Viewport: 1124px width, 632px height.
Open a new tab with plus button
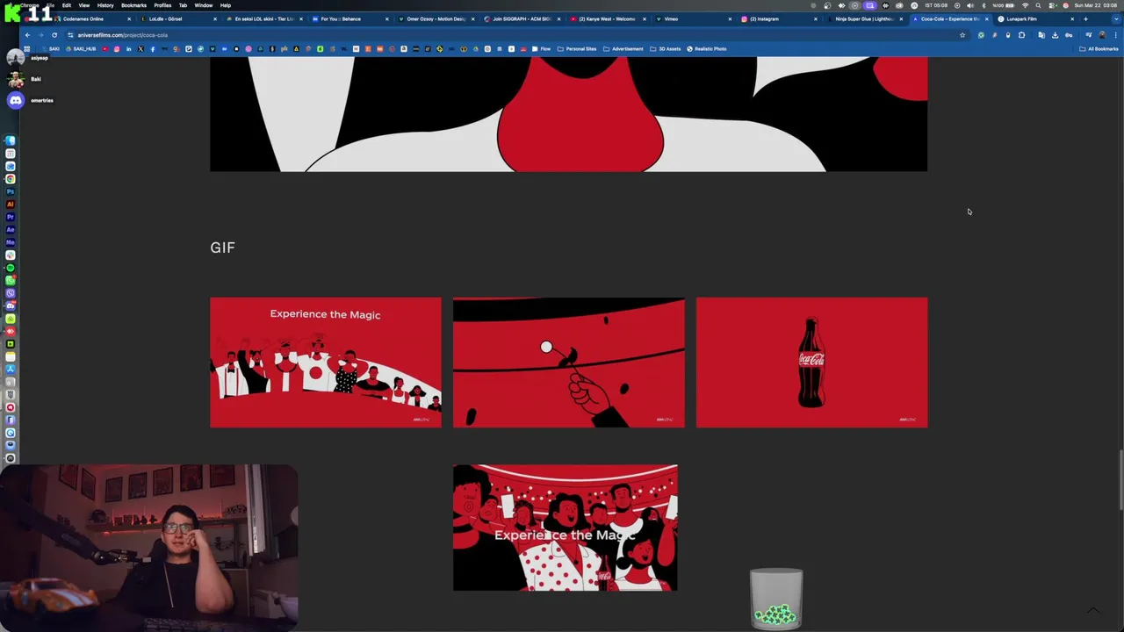(x=1085, y=18)
